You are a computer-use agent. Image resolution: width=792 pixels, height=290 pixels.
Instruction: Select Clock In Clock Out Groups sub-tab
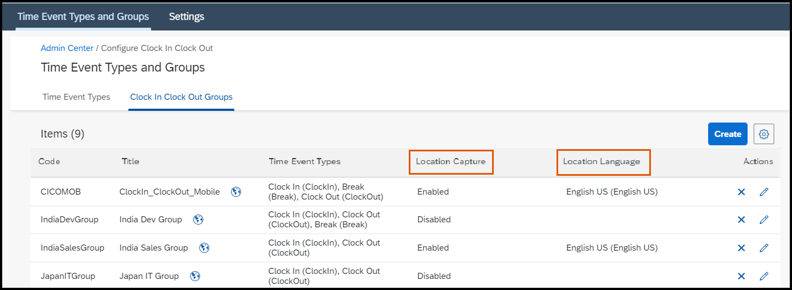(181, 97)
